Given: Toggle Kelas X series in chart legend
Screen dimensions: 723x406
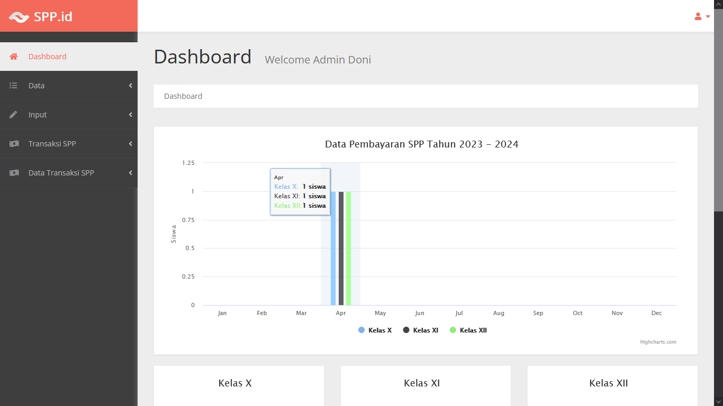Looking at the screenshot, I should (375, 330).
